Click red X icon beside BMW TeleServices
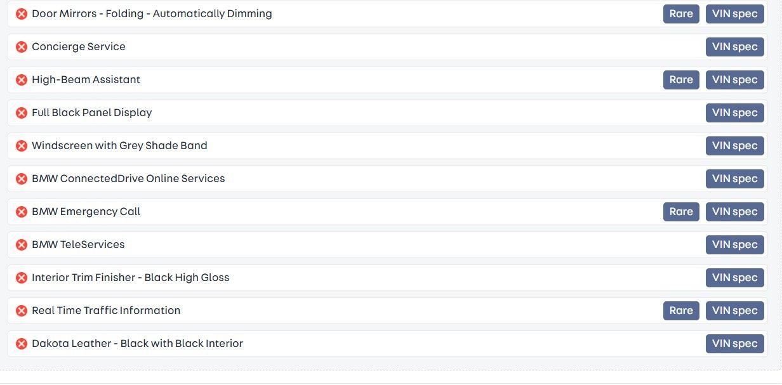The image size is (782, 385). 22,245
